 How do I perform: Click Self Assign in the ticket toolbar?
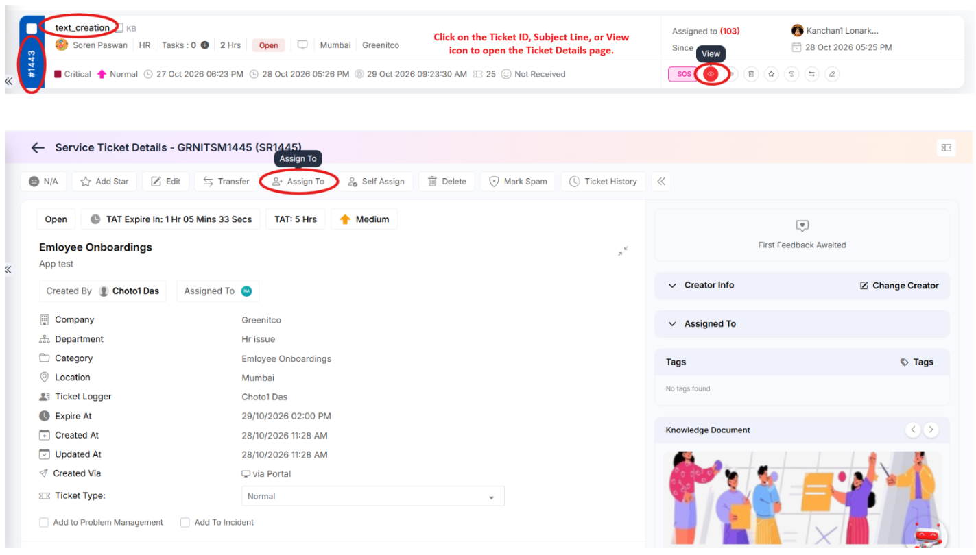click(x=376, y=182)
